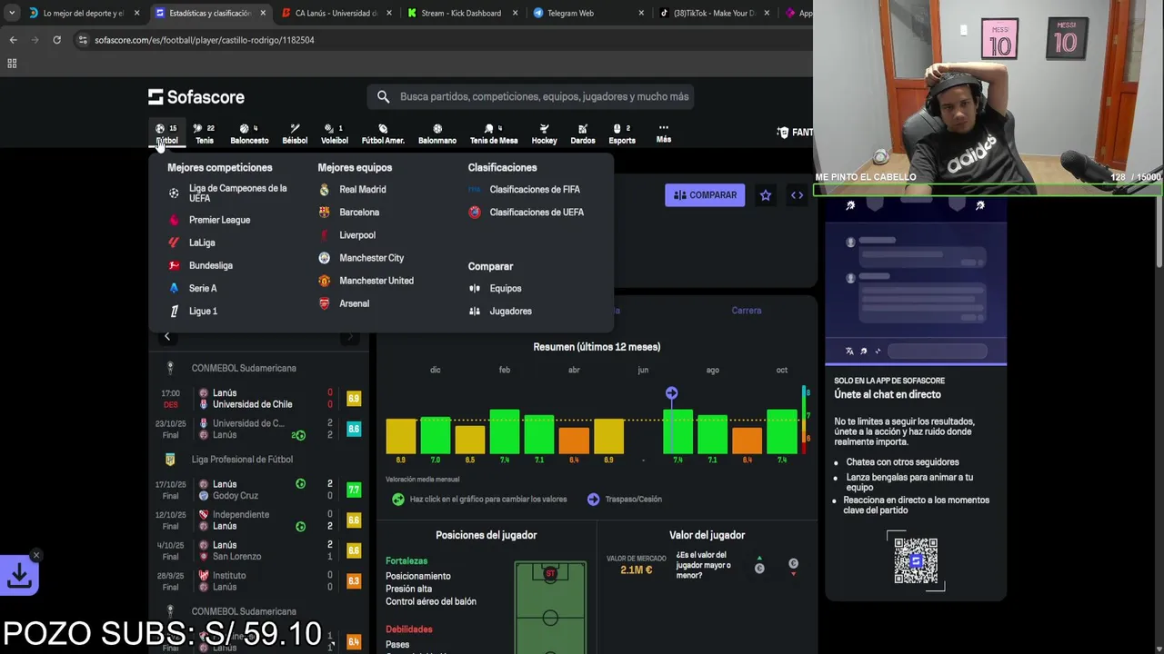Reload the browser page
The width and height of the screenshot is (1164, 654).
[56, 40]
